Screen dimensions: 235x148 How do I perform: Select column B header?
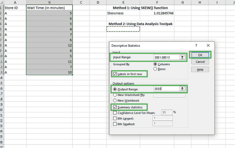[x=49, y=2]
